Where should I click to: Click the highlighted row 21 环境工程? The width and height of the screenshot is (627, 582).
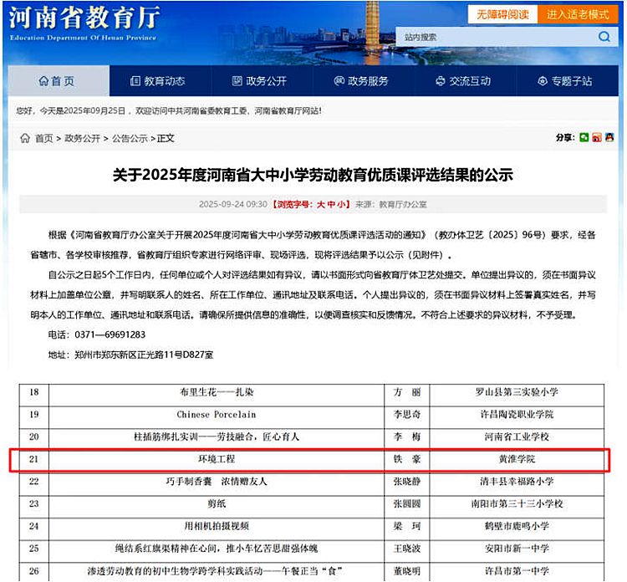coord(309,460)
